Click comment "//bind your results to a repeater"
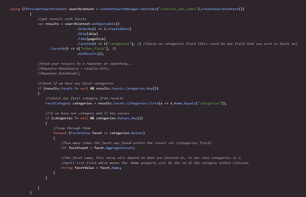This screenshot has height=197, width=306. [85, 64]
